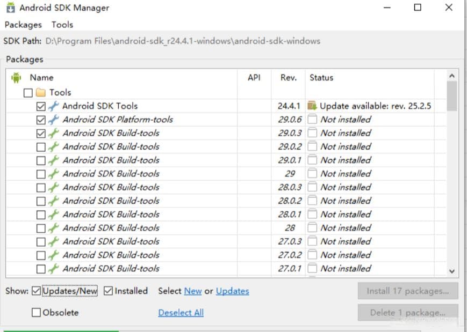The width and height of the screenshot is (467, 332).
Task: Click the 27.0.2 revision cell
Action: click(290, 255)
